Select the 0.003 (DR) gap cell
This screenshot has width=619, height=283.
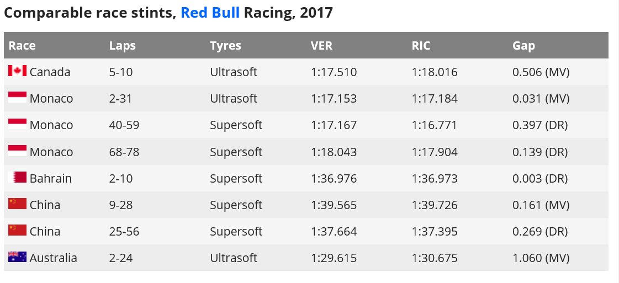pos(540,178)
